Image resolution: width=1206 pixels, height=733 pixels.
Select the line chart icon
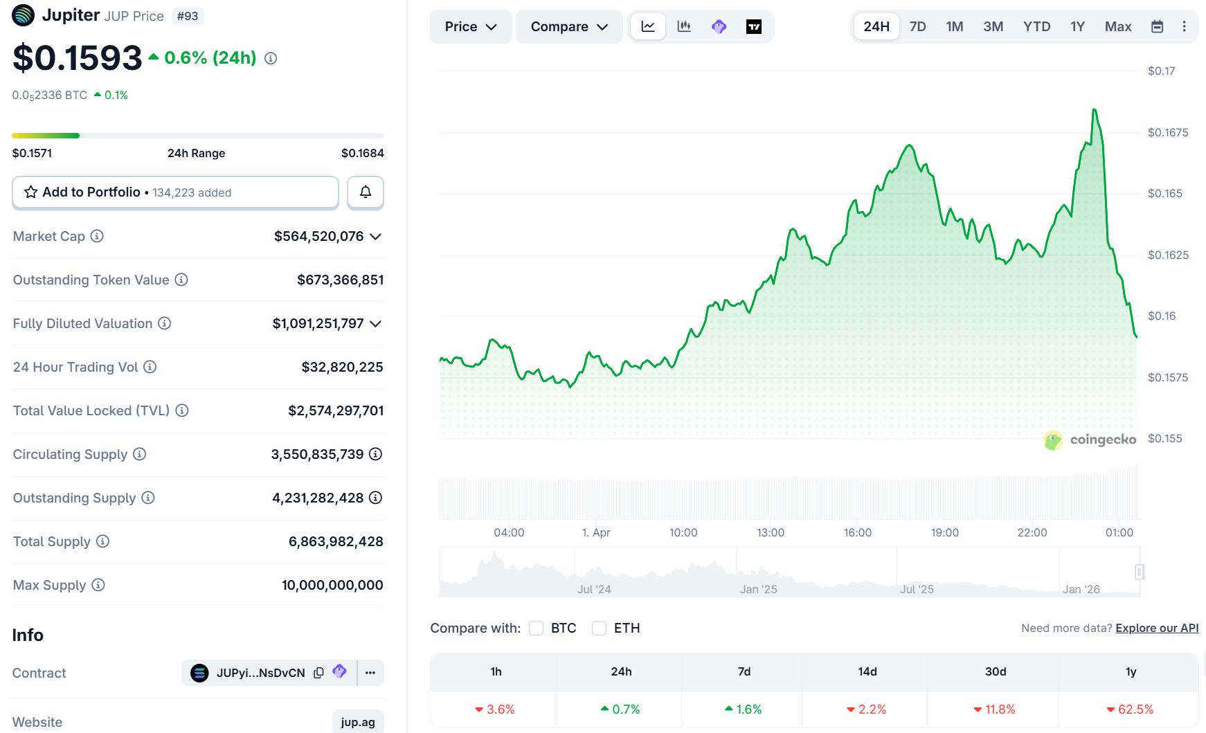tap(648, 26)
